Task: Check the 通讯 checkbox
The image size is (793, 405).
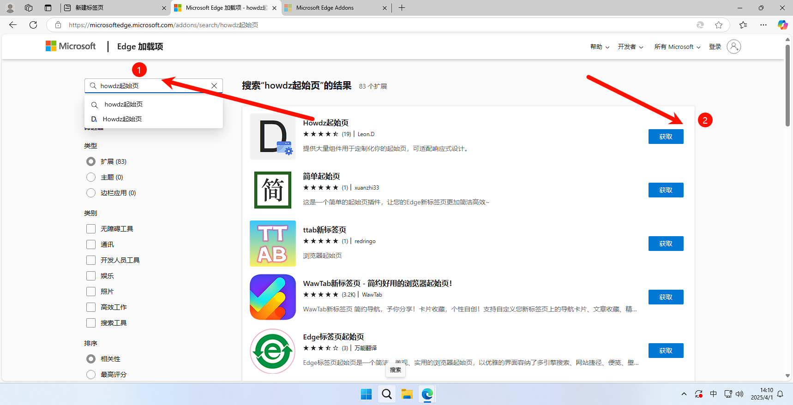Action: [x=91, y=244]
